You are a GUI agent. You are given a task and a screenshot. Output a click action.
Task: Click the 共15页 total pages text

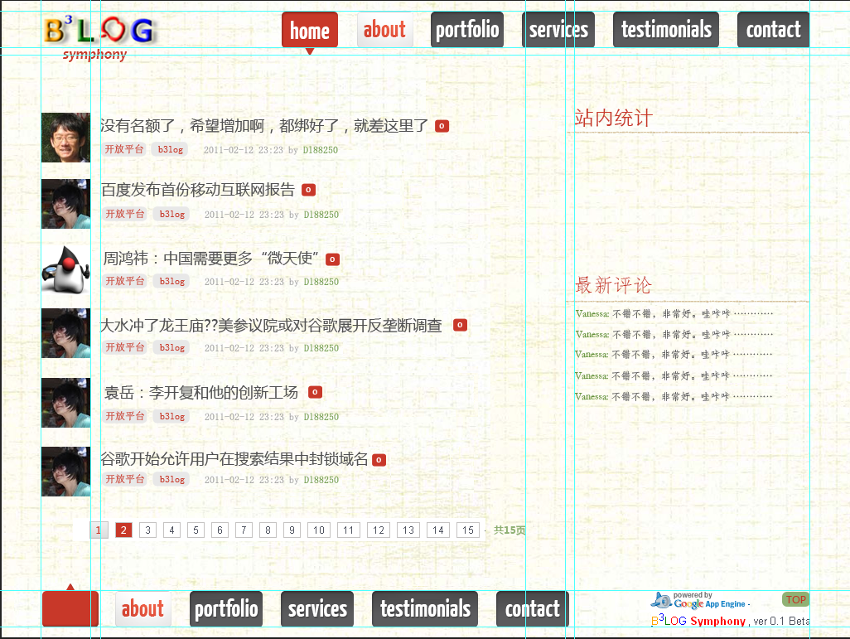point(509,530)
